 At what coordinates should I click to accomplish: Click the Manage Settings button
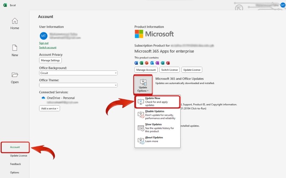50,60
